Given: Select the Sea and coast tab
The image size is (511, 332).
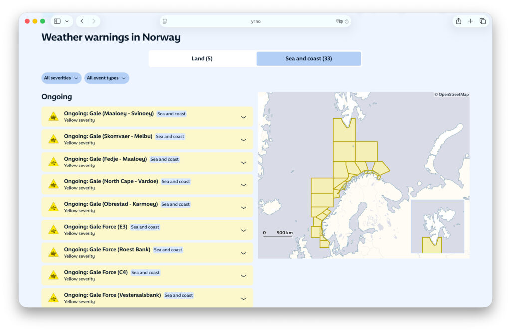Looking at the screenshot, I should (308, 58).
